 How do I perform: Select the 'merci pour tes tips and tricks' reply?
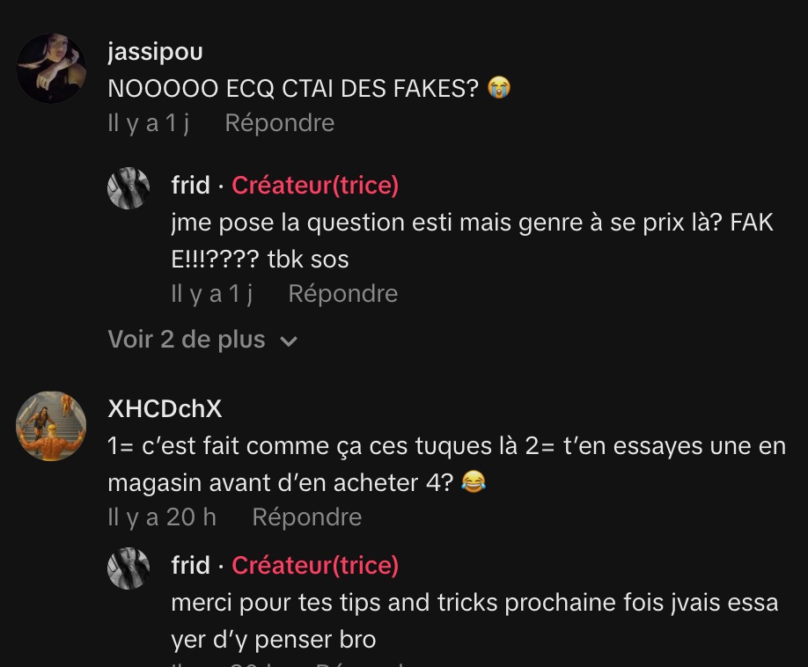[x=474, y=620]
